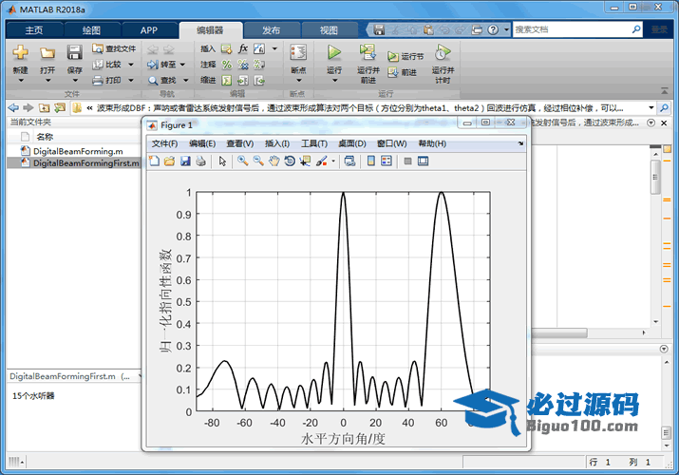679x475 pixels.
Task: Click the Advance (前进) button
Action: pos(402,72)
